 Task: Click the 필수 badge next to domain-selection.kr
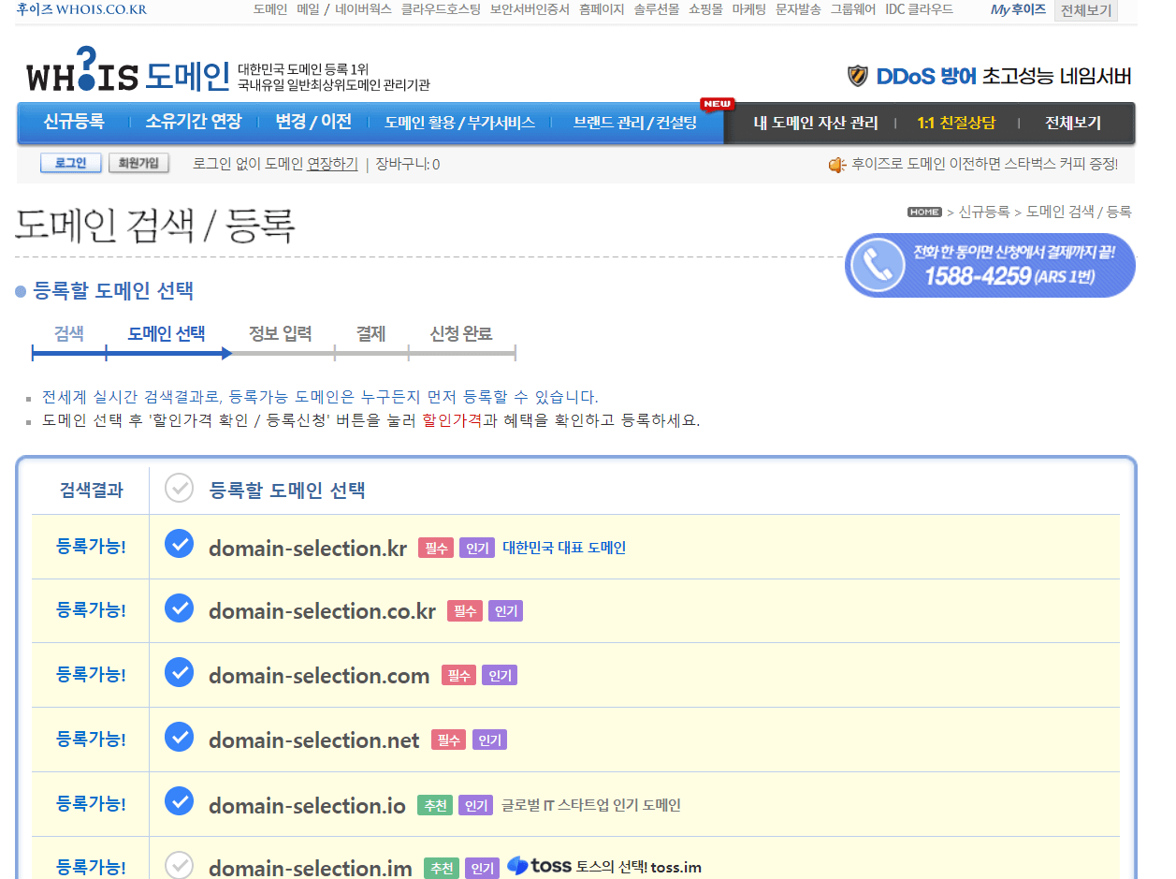[435, 548]
